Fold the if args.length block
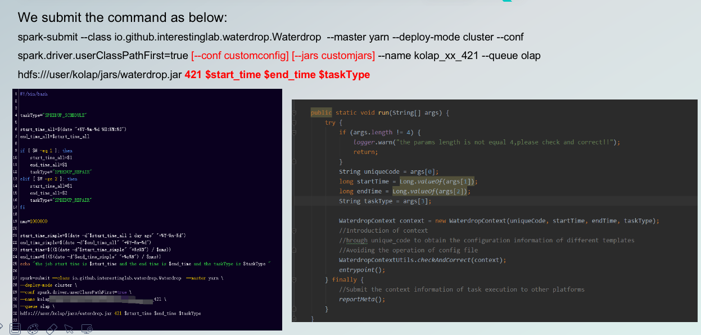The image size is (701, 335). click(x=294, y=133)
